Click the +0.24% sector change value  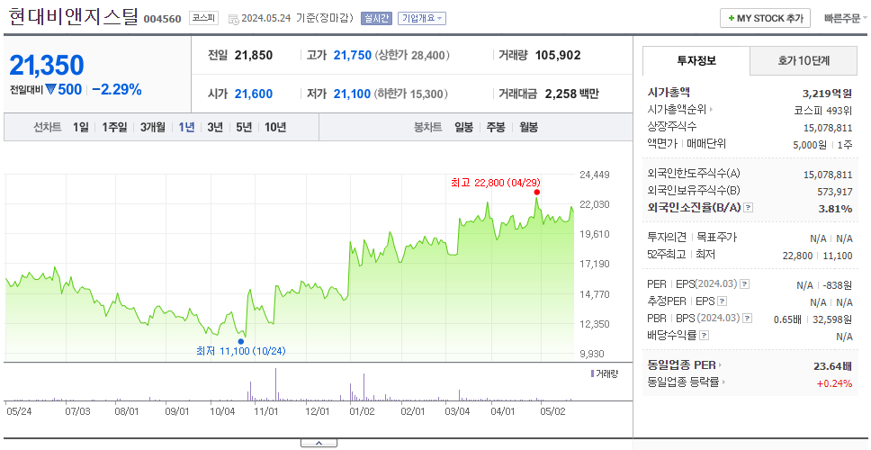coord(834,382)
